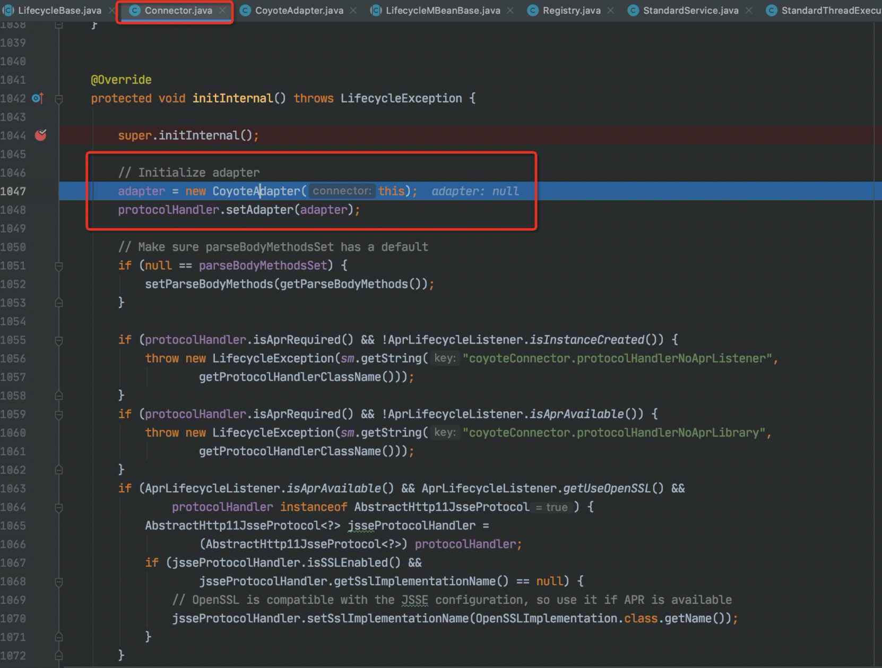This screenshot has width=882, height=668.
Task: Click fold end marker on line 1062
Action: 59,470
